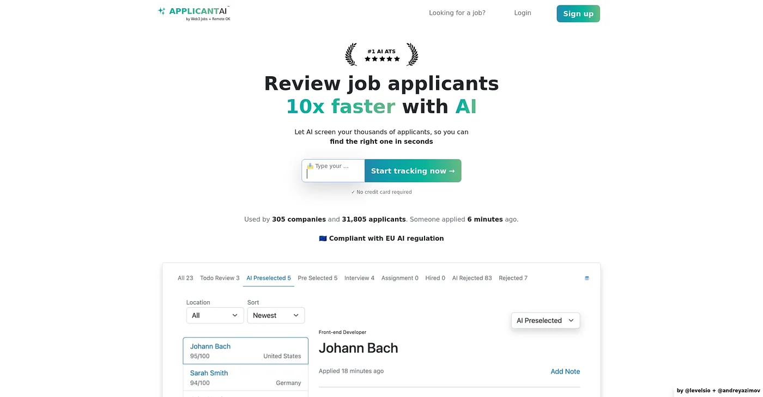View the AI Rejected 83 tab
This screenshot has height=397, width=763.
(x=472, y=278)
